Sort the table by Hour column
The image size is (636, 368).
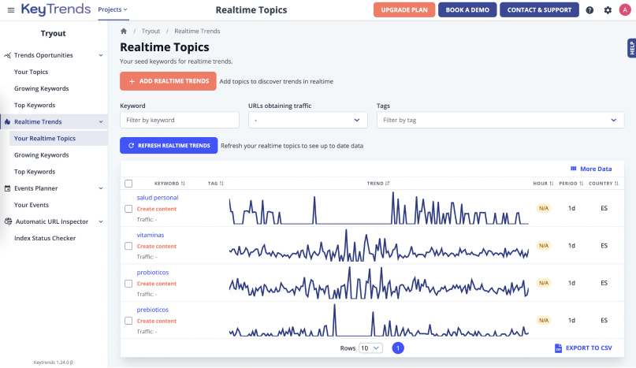543,184
